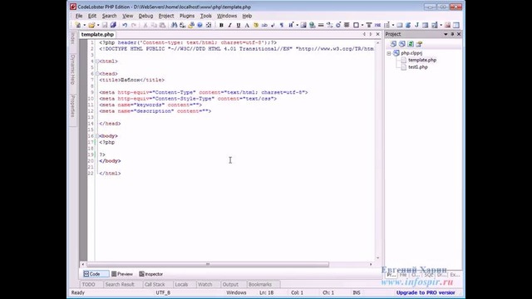
Task: Click the list icon in toolbar
Action: pos(387,25)
